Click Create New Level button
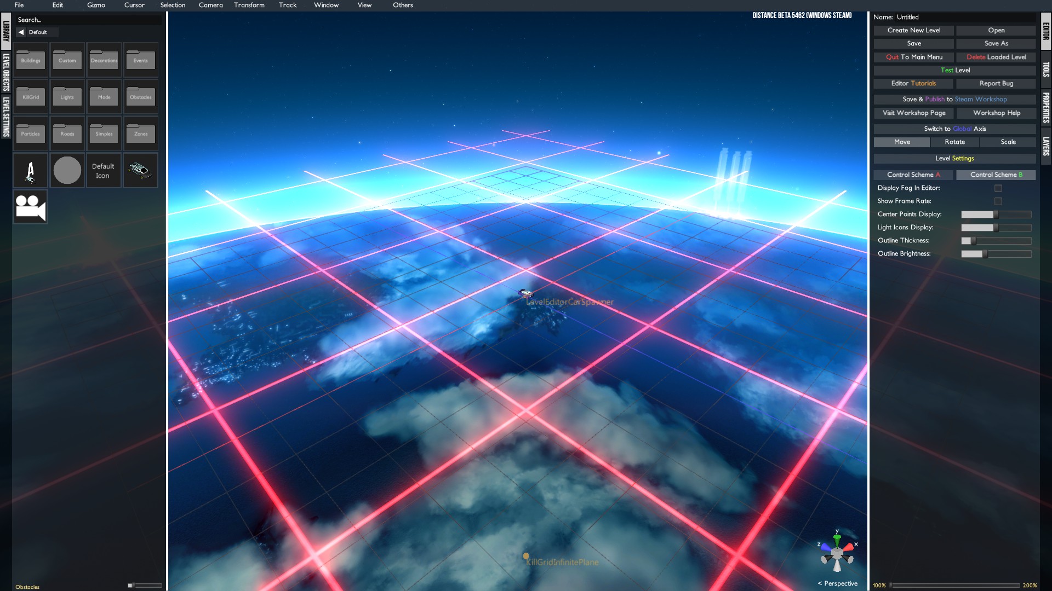Viewport: 1052px width, 591px height. pos(913,30)
